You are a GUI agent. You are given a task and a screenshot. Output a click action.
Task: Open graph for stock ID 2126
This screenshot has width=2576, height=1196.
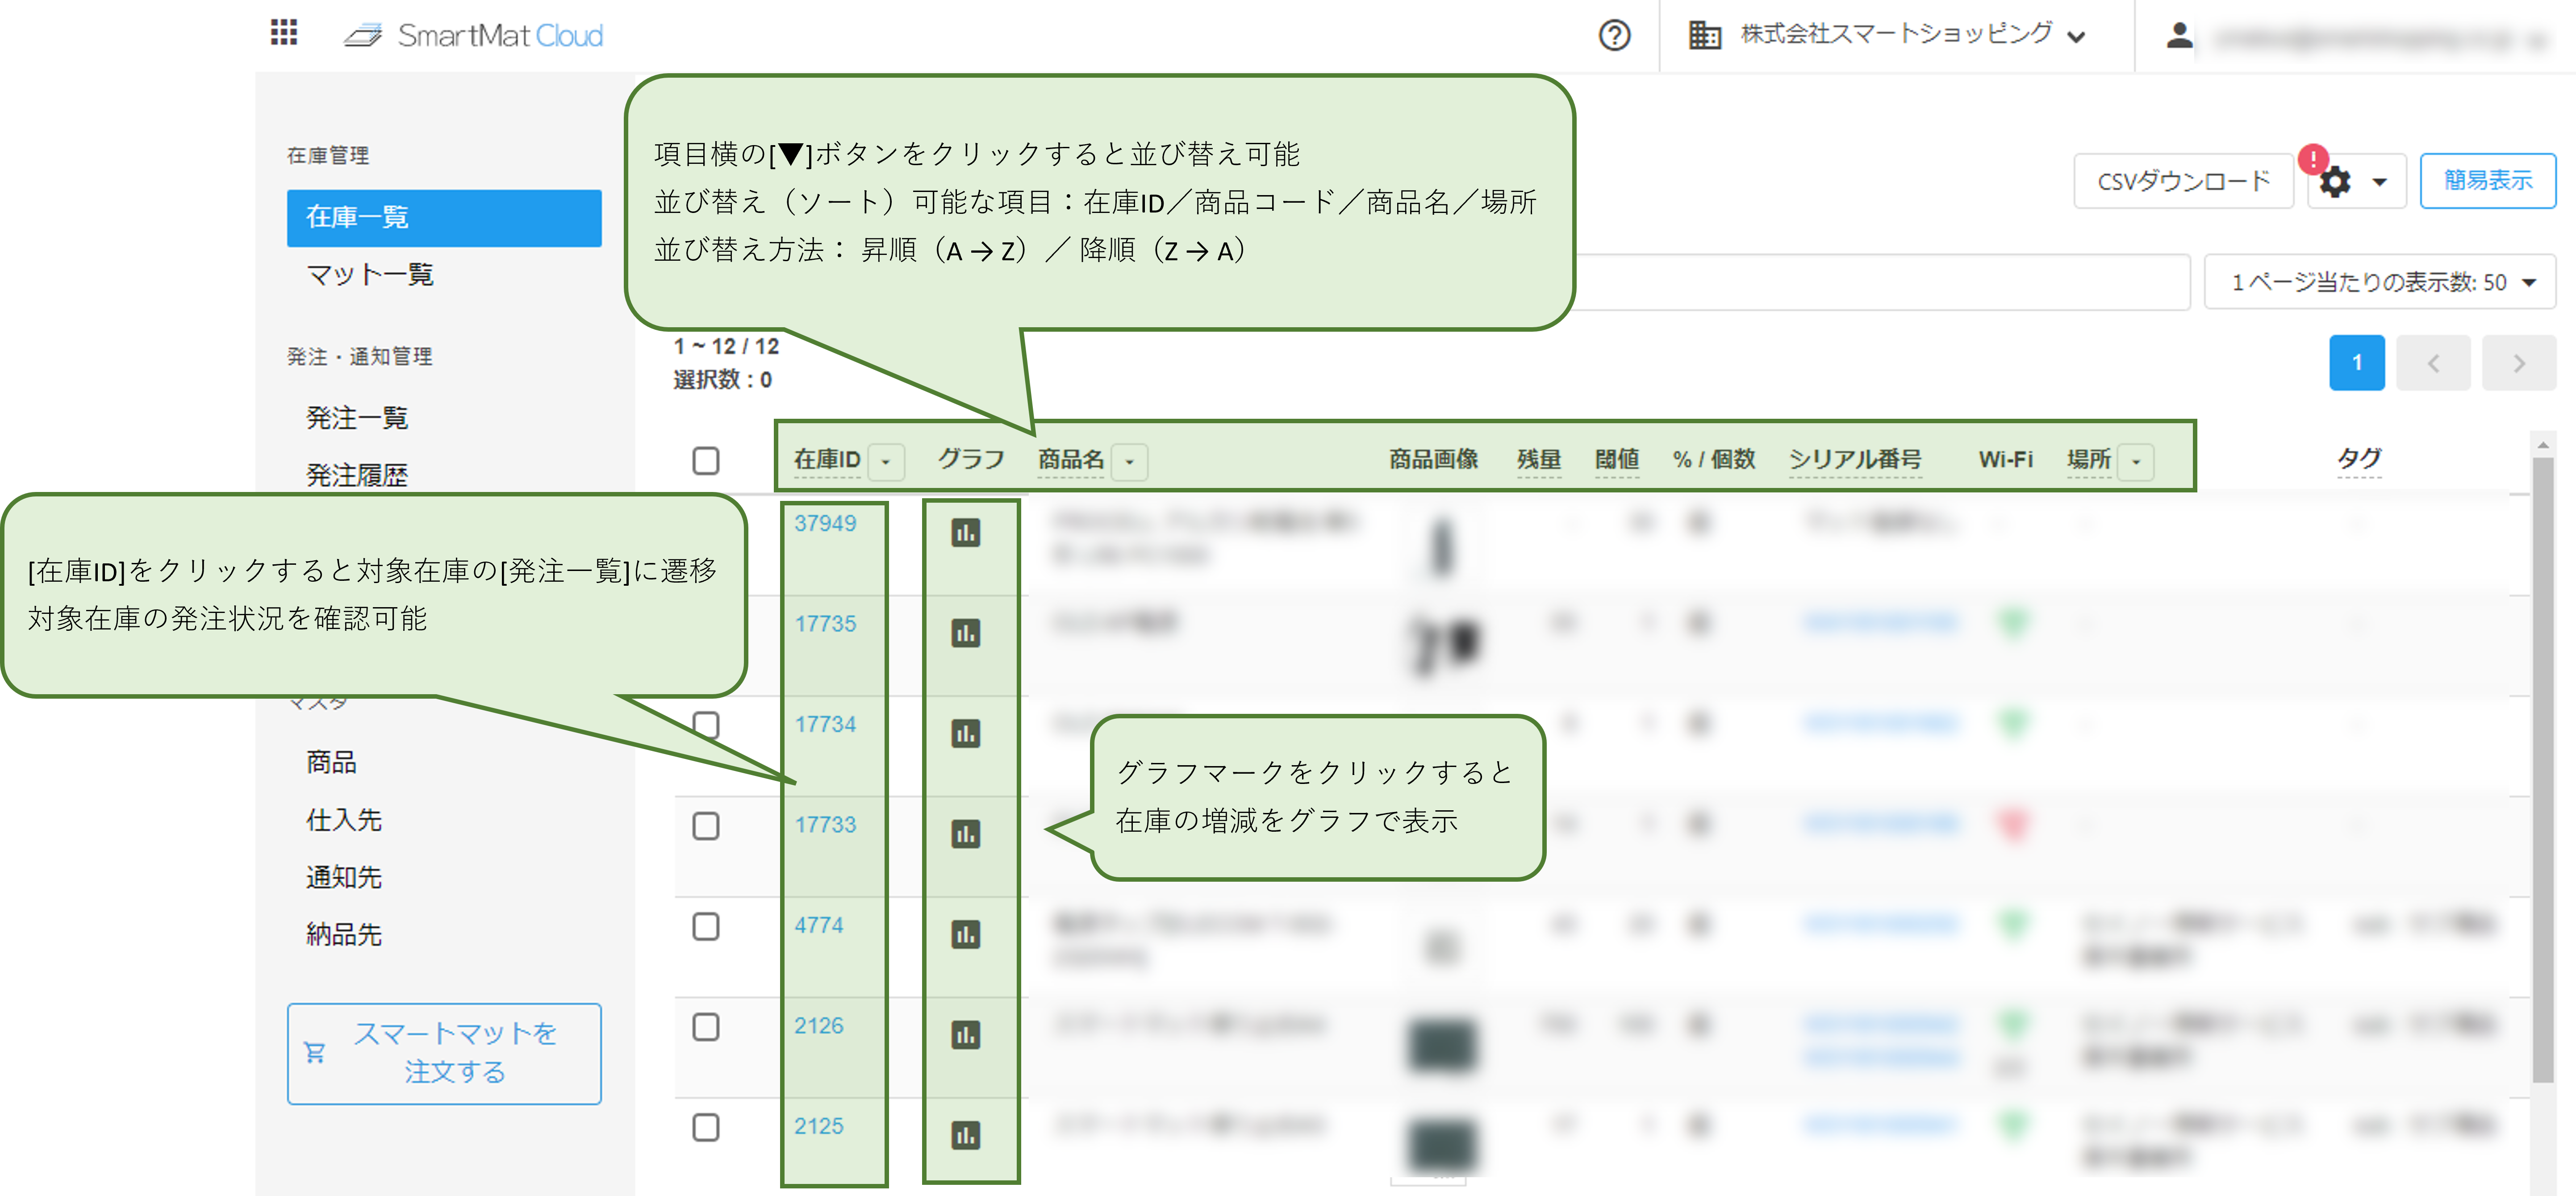(965, 1034)
